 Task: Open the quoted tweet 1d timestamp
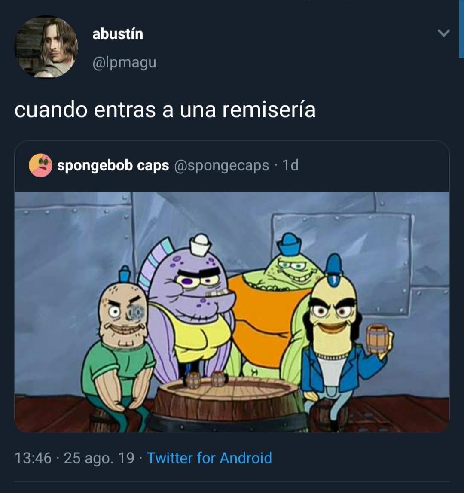point(290,165)
